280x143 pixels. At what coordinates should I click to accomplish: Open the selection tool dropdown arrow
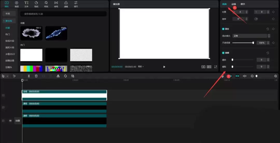tap(7, 76)
